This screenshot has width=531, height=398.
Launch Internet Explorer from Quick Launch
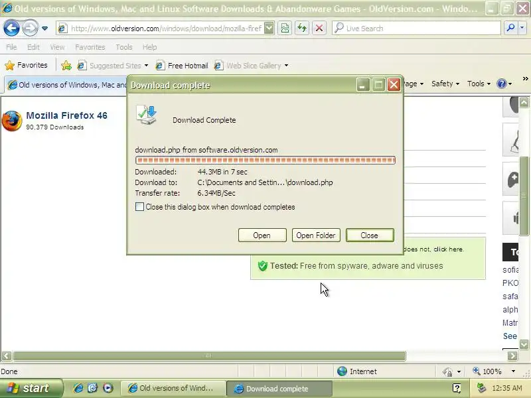tap(78, 388)
